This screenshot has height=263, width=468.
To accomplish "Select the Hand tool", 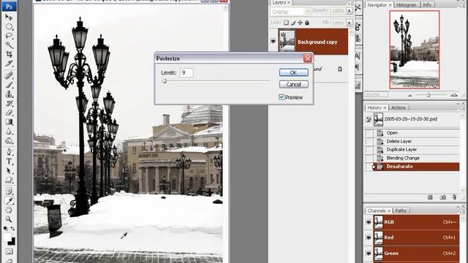I will tap(9, 210).
